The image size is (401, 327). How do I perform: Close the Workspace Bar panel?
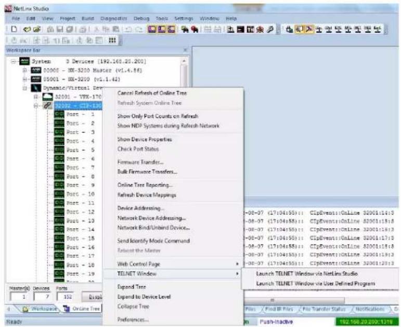(x=185, y=50)
